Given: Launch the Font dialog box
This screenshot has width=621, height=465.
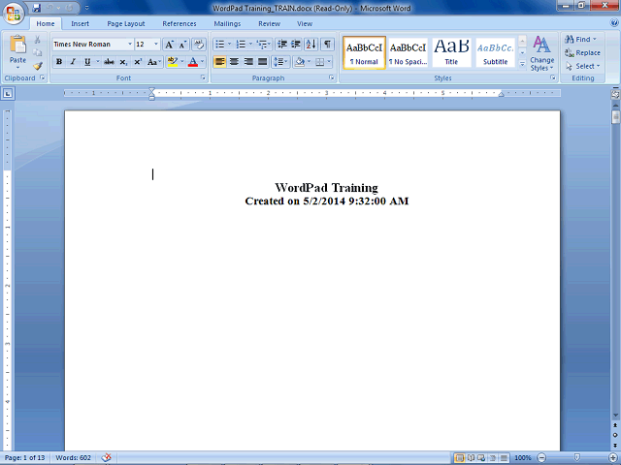Looking at the screenshot, I should [203, 77].
